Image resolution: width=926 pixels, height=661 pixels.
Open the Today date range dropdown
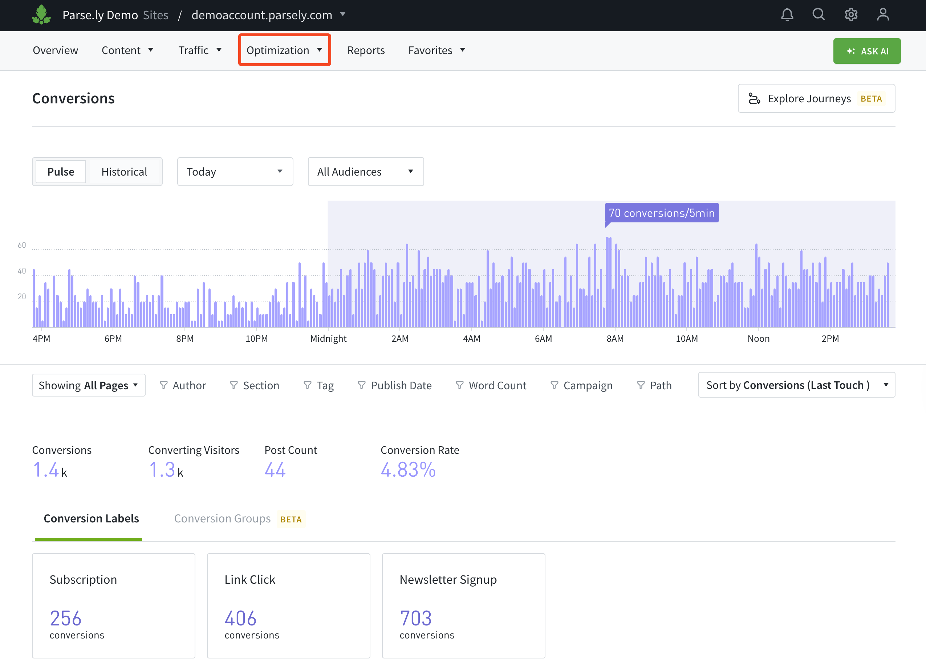point(235,172)
